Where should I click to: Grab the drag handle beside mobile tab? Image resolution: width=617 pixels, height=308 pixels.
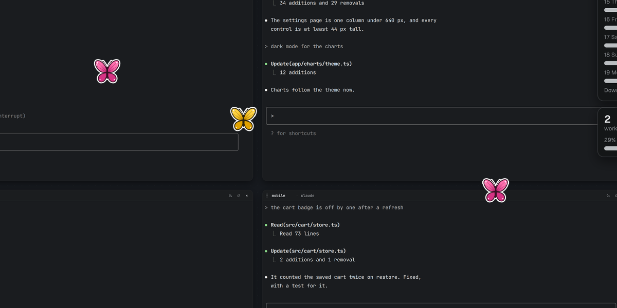[266, 196]
